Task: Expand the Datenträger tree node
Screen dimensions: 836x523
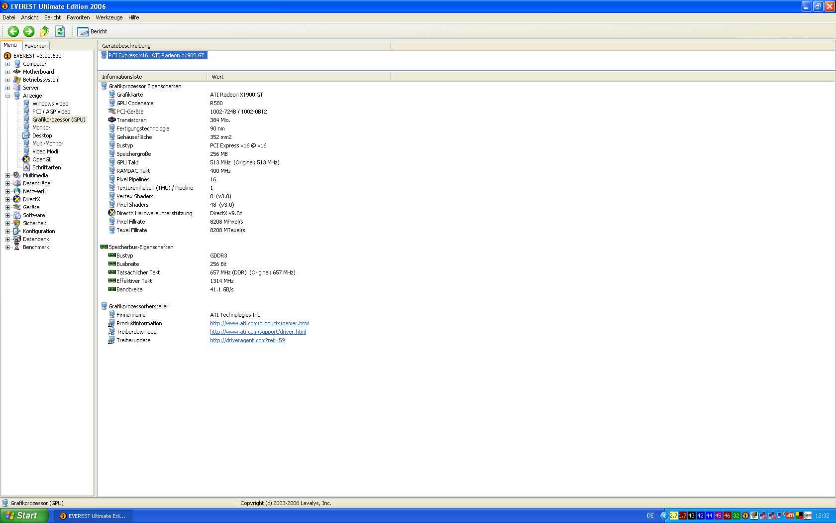Action: click(7, 183)
